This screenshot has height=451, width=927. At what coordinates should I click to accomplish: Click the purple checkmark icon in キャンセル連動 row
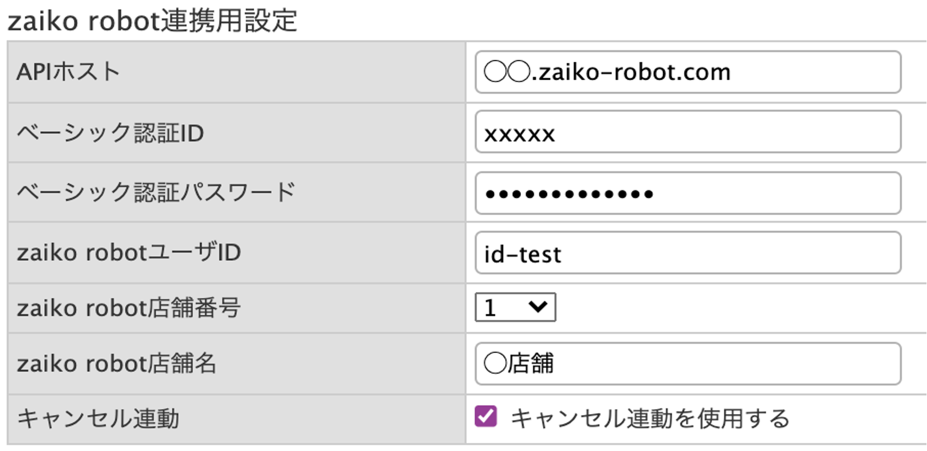coord(486,417)
